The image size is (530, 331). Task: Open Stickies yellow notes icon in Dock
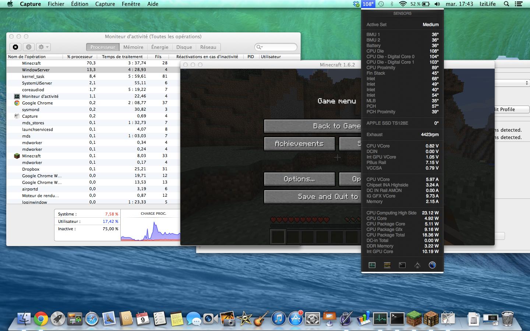click(x=176, y=318)
